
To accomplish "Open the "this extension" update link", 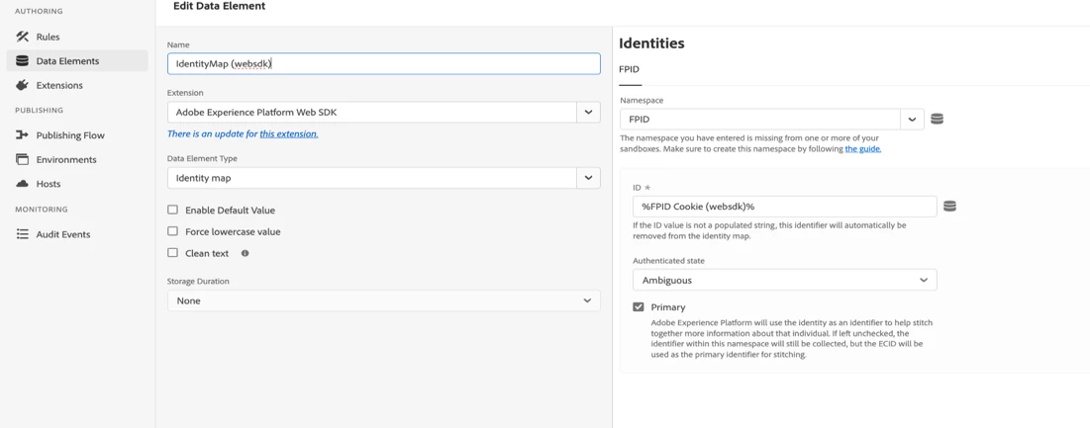I will tap(288, 133).
